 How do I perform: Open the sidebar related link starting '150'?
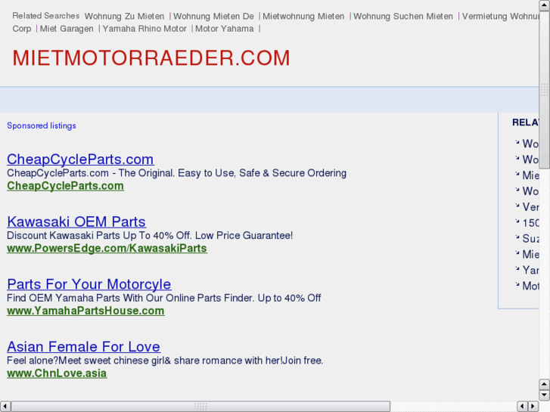pyautogui.click(x=530, y=223)
